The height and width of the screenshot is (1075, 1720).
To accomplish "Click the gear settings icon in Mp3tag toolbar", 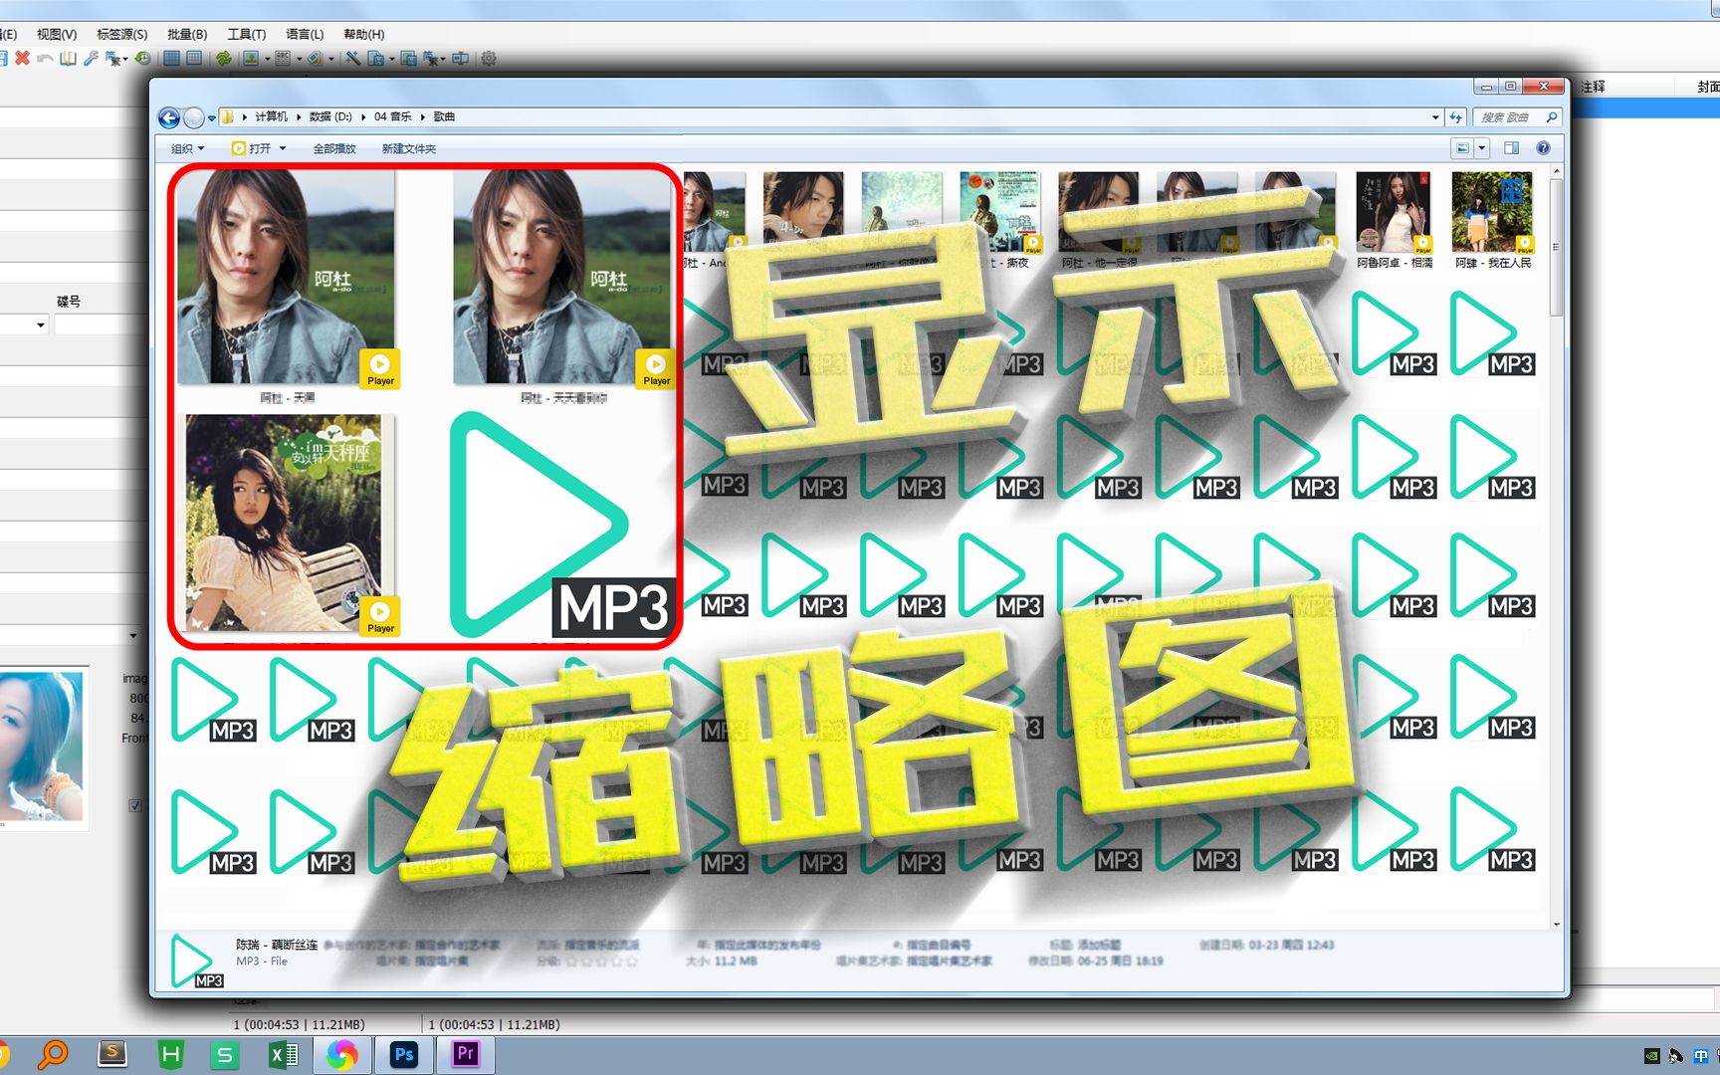I will (489, 59).
